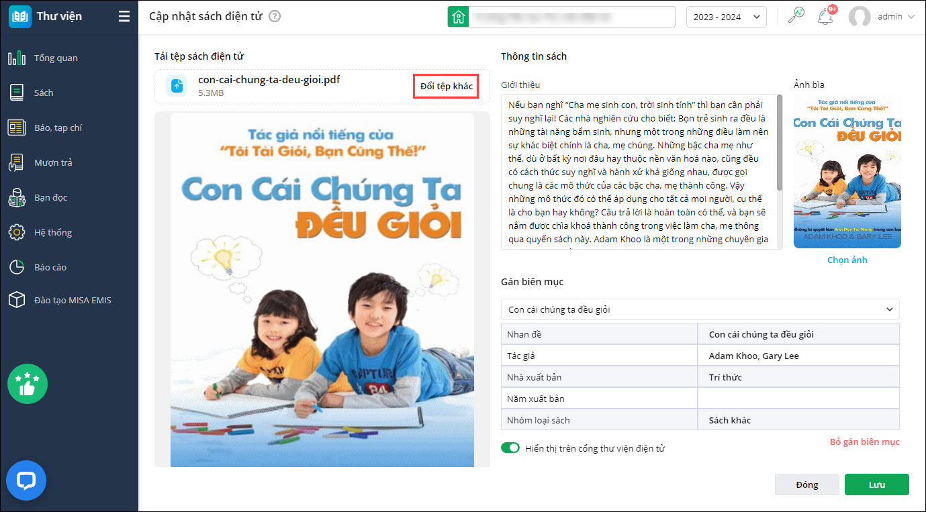Click the hamburger menu icon in sidebar header
The image size is (926, 512).
click(x=124, y=17)
